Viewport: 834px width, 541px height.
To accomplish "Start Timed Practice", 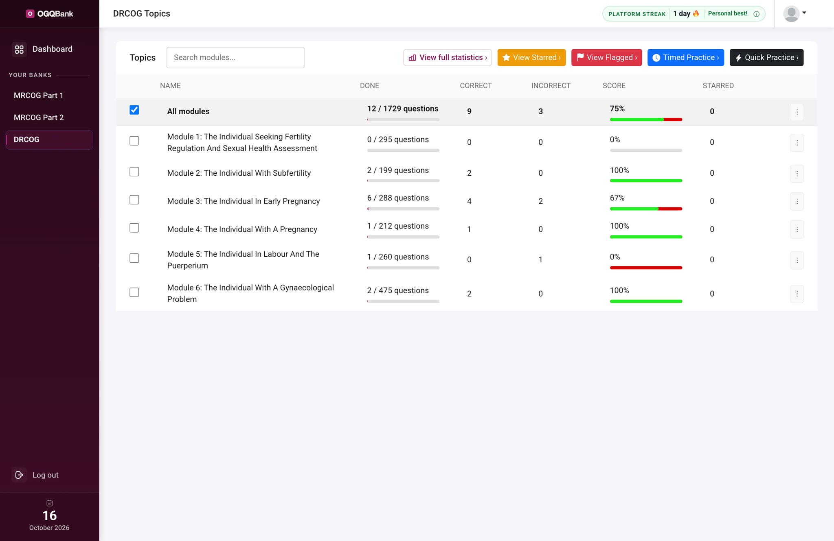I will point(686,57).
